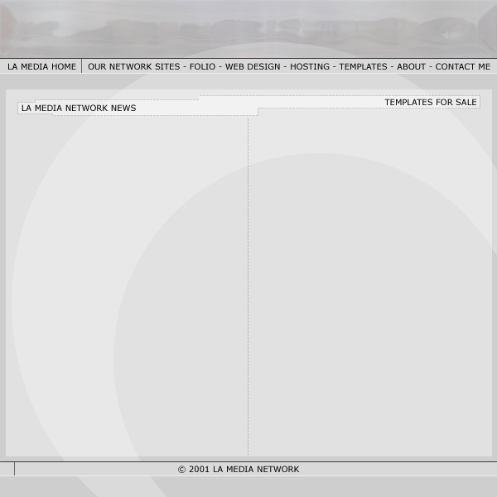Screen dimensions: 497x497
Task: Click CONTACT ME link
Action: coord(463,66)
